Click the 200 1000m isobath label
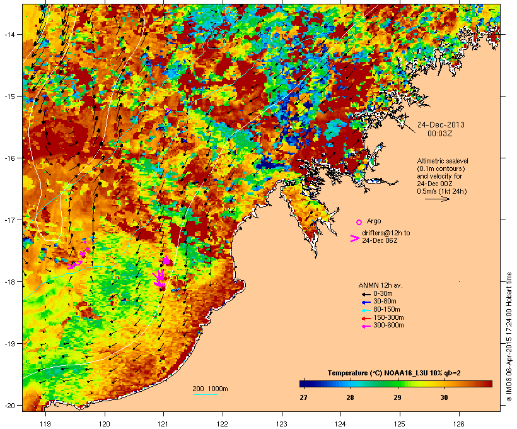 coord(210,389)
